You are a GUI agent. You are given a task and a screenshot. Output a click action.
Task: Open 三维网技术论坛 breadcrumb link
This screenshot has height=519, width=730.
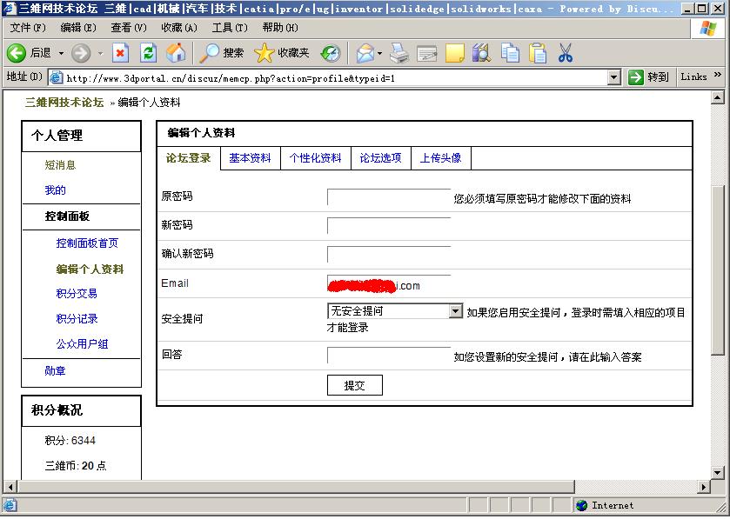click(x=64, y=103)
